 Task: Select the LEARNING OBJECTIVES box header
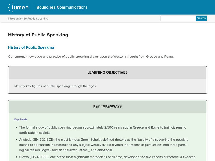point(107,72)
